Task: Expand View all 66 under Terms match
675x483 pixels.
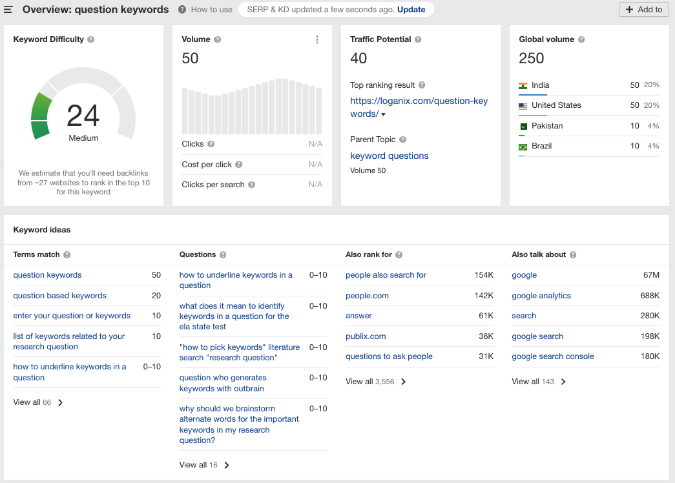Action: [x=32, y=402]
